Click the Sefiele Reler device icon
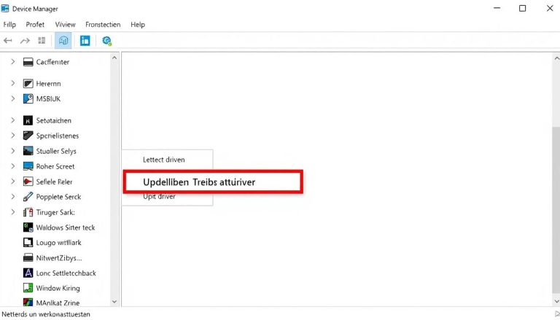This screenshot has width=560, height=320. [28, 182]
